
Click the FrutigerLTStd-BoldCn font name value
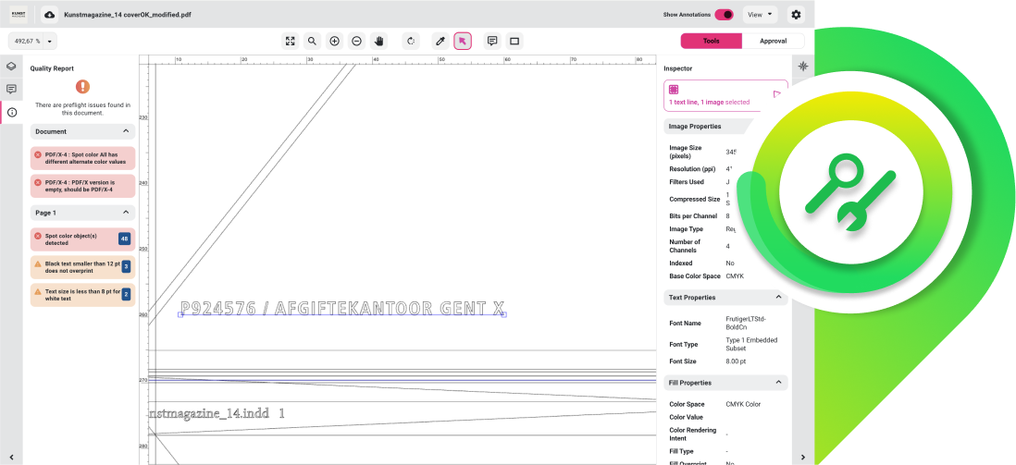pos(745,324)
